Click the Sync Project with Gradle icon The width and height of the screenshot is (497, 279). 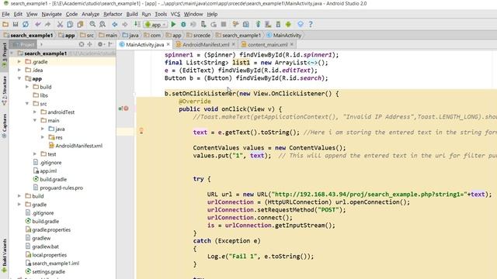click(259, 24)
